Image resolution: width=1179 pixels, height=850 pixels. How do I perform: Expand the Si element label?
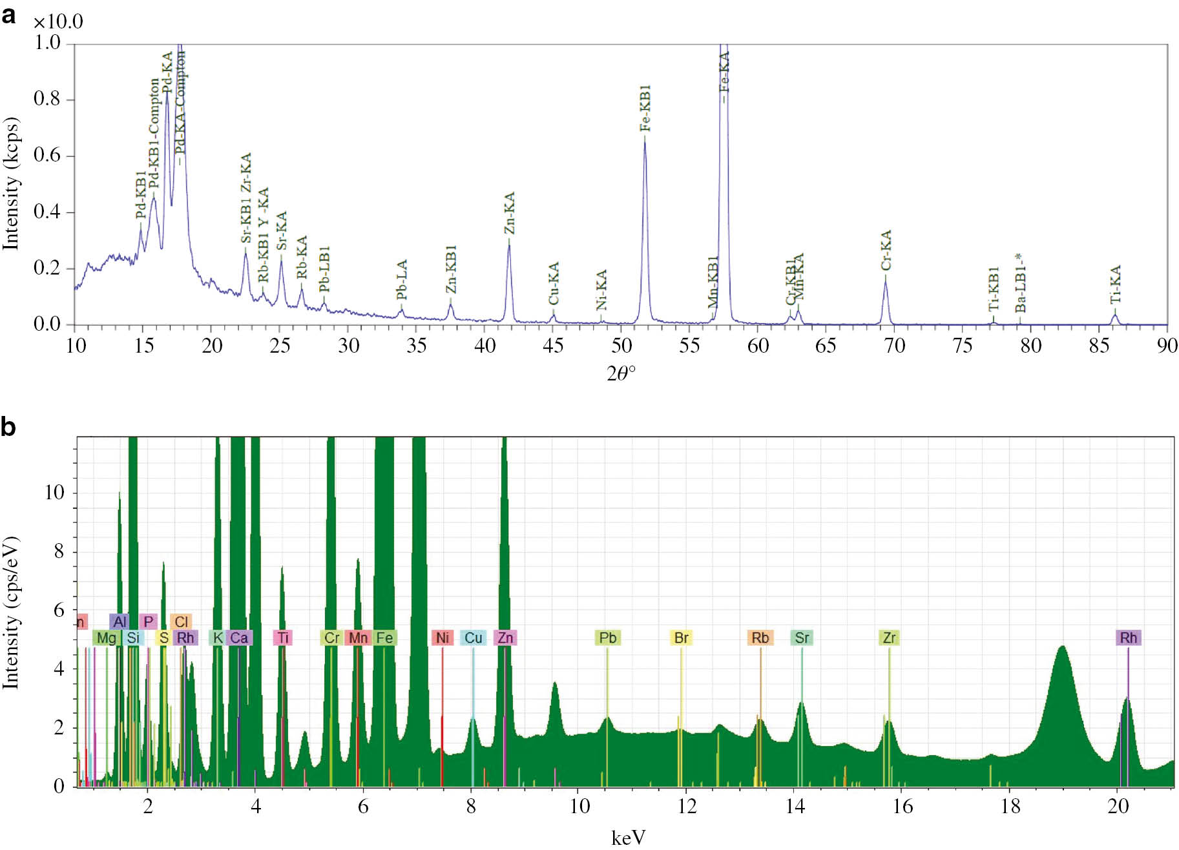pos(134,637)
